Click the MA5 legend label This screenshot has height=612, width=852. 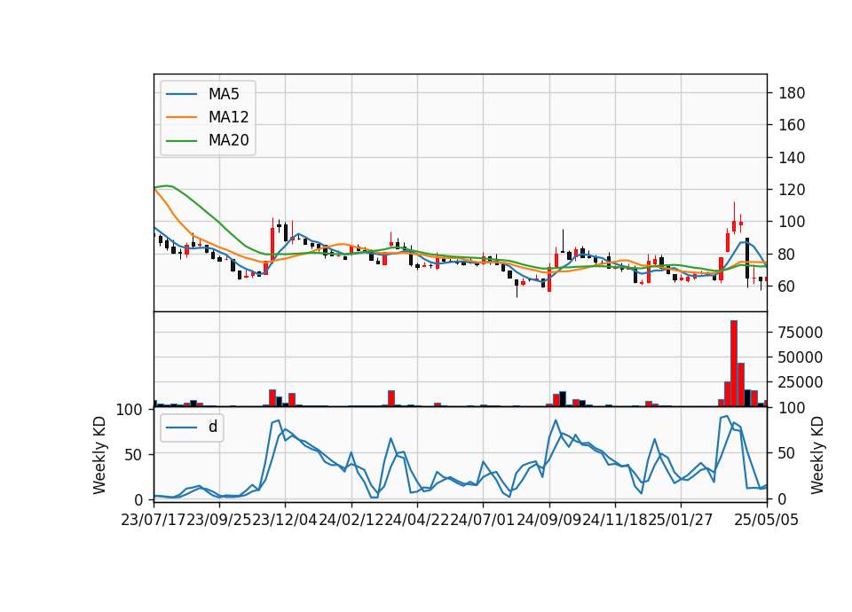pos(224,94)
